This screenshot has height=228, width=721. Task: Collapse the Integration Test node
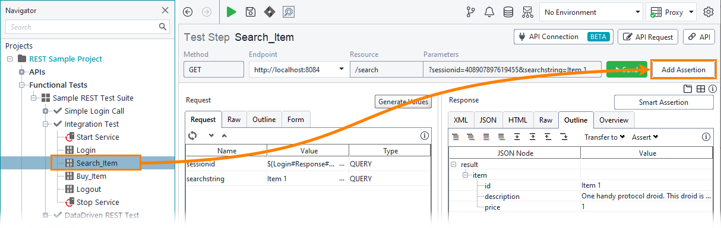pos(45,124)
